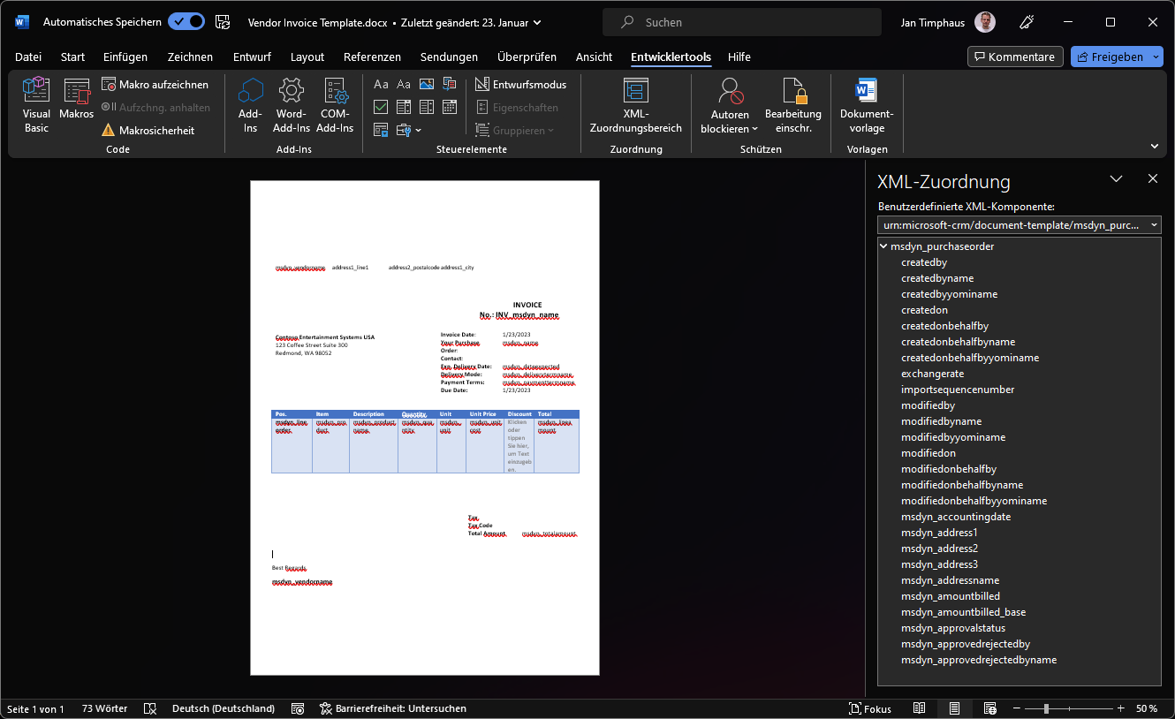Viewport: 1175px width, 719px height.
Task: Switch to the Einfügen tab
Action: click(125, 57)
